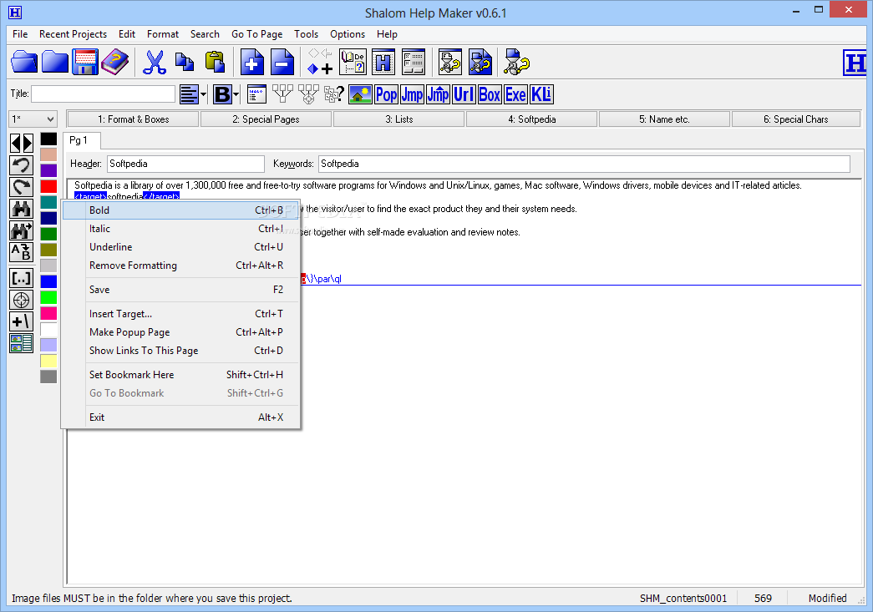Screen dimensions: 873x612
Task: Replace text with the A-B icon
Action: [x=22, y=252]
